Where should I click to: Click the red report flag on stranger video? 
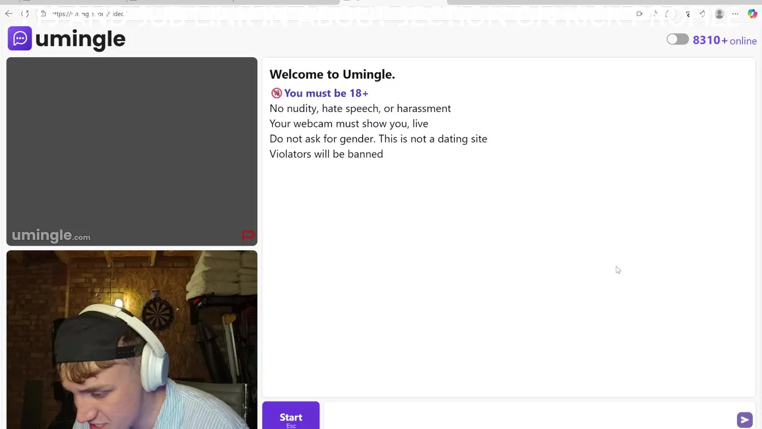pyautogui.click(x=248, y=236)
